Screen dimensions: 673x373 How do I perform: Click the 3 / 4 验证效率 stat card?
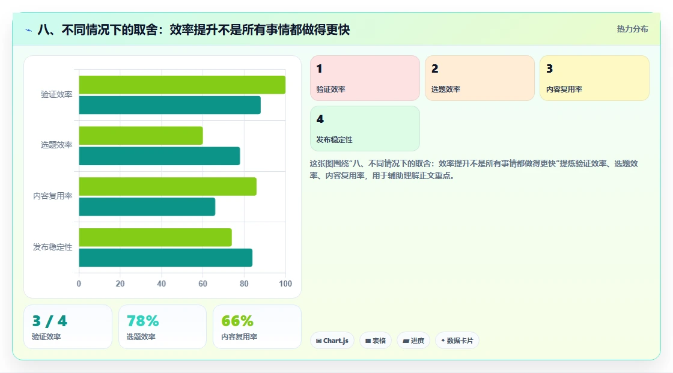click(68, 327)
